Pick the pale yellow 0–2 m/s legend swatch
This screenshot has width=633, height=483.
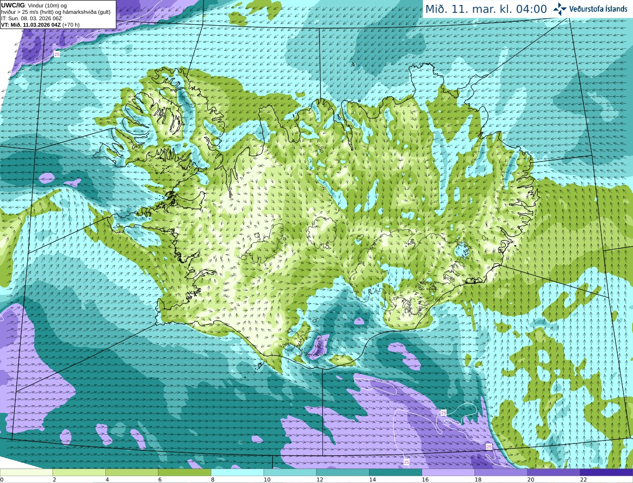tap(26, 472)
